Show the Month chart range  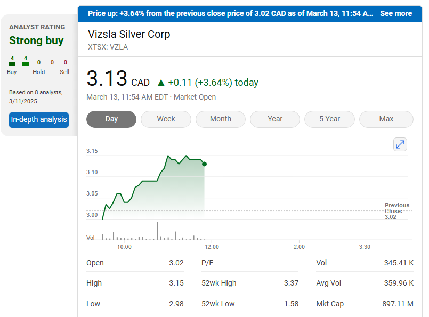click(220, 119)
